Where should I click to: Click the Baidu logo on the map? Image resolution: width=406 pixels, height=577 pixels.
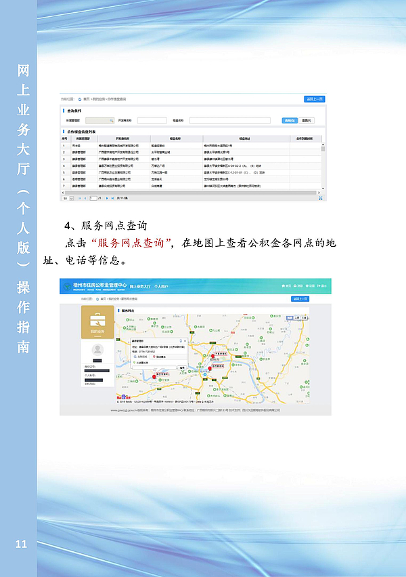click(x=122, y=397)
